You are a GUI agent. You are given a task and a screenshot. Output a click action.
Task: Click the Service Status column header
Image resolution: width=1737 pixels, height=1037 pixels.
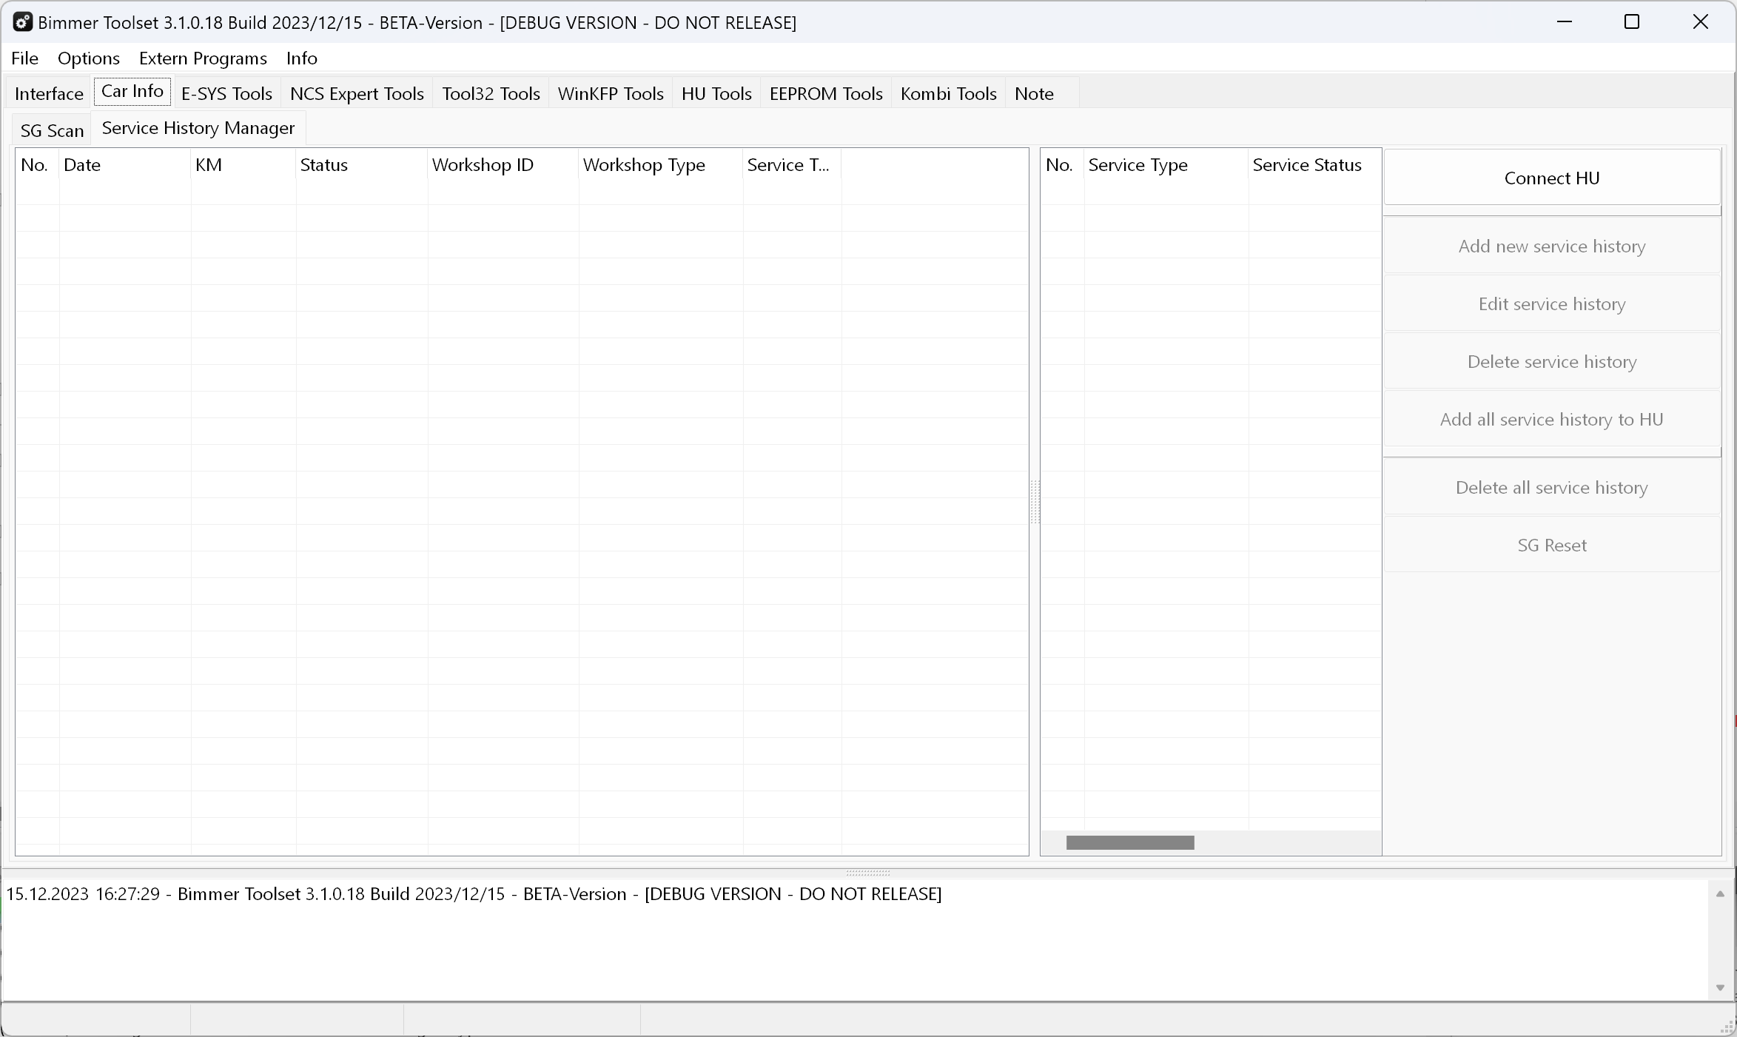coord(1314,165)
